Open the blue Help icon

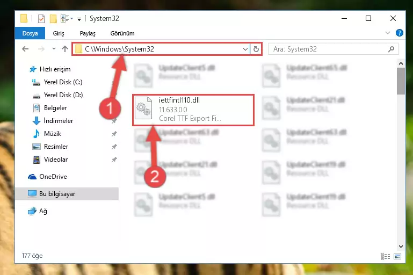point(399,33)
